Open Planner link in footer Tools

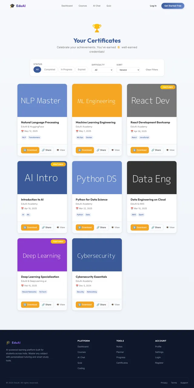120,352
